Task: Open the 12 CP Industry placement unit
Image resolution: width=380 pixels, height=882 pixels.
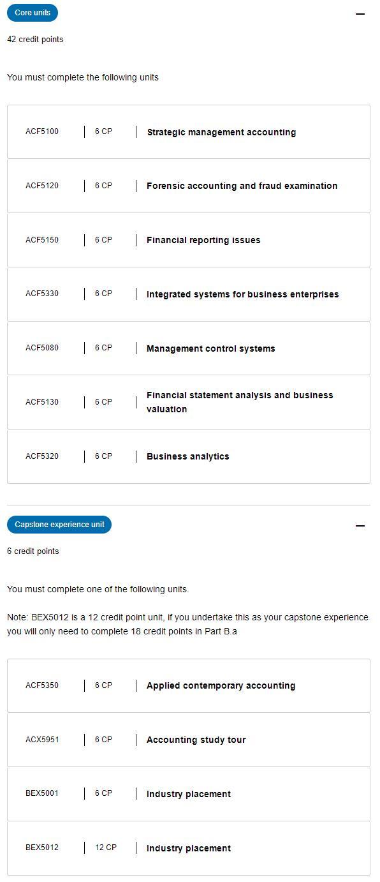Action: pyautogui.click(x=189, y=848)
